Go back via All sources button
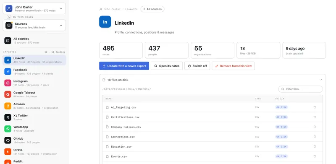Viewport: 336px width, 164px height. pyautogui.click(x=152, y=9)
